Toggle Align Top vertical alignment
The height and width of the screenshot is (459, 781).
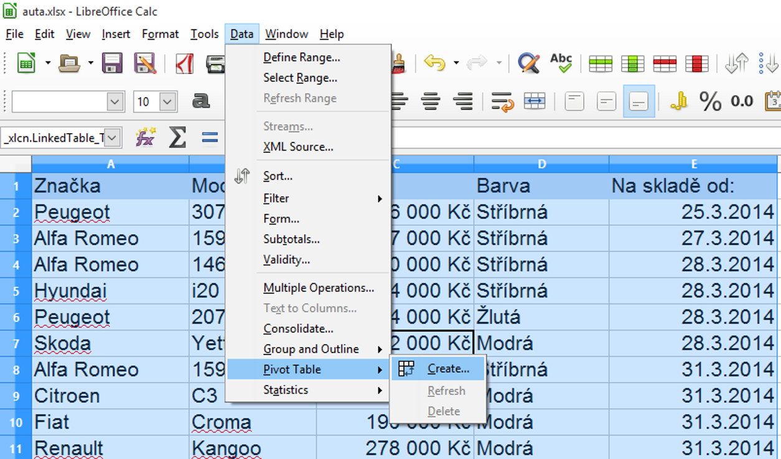tap(574, 101)
